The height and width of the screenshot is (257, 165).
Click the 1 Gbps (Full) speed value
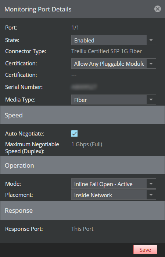[87, 144]
